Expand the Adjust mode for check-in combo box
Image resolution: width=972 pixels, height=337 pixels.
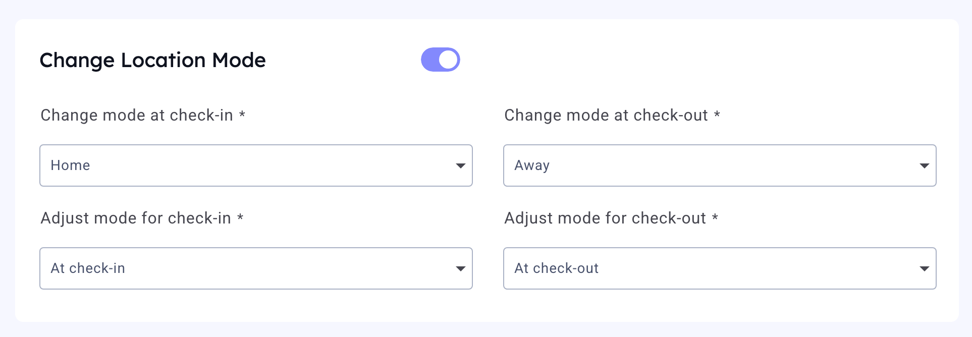click(x=256, y=268)
